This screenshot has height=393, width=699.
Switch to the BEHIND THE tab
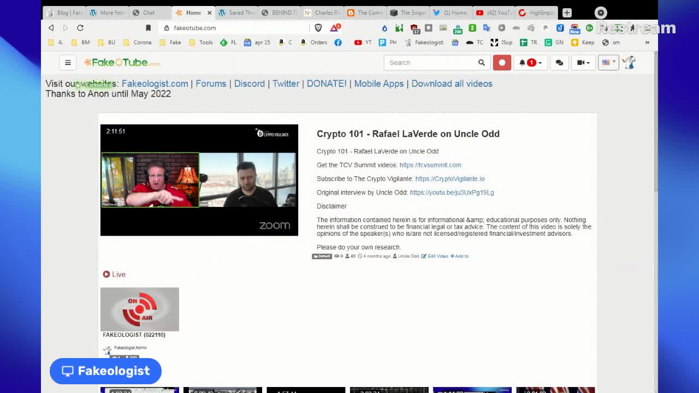click(x=279, y=13)
